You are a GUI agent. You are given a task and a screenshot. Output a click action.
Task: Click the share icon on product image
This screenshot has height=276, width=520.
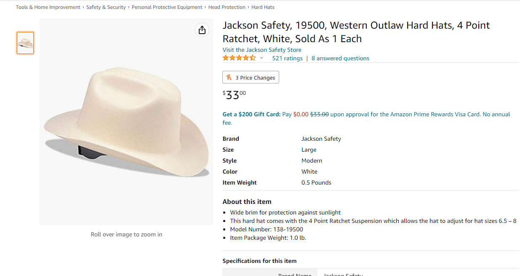click(x=202, y=30)
